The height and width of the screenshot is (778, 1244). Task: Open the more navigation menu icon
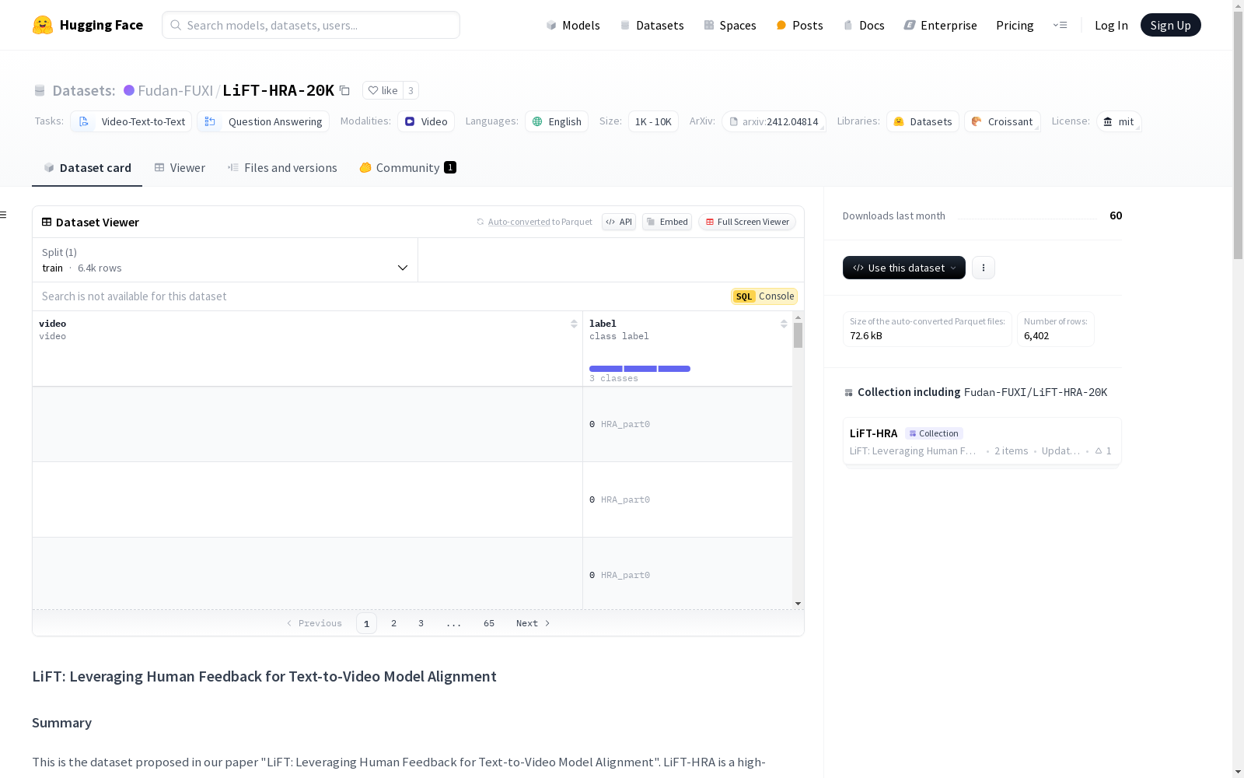(x=1060, y=25)
